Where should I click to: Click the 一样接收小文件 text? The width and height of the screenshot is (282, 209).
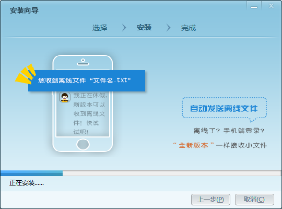242,145
